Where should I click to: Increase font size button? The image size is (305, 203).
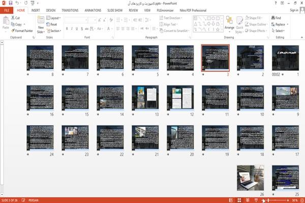[x=100, y=20]
